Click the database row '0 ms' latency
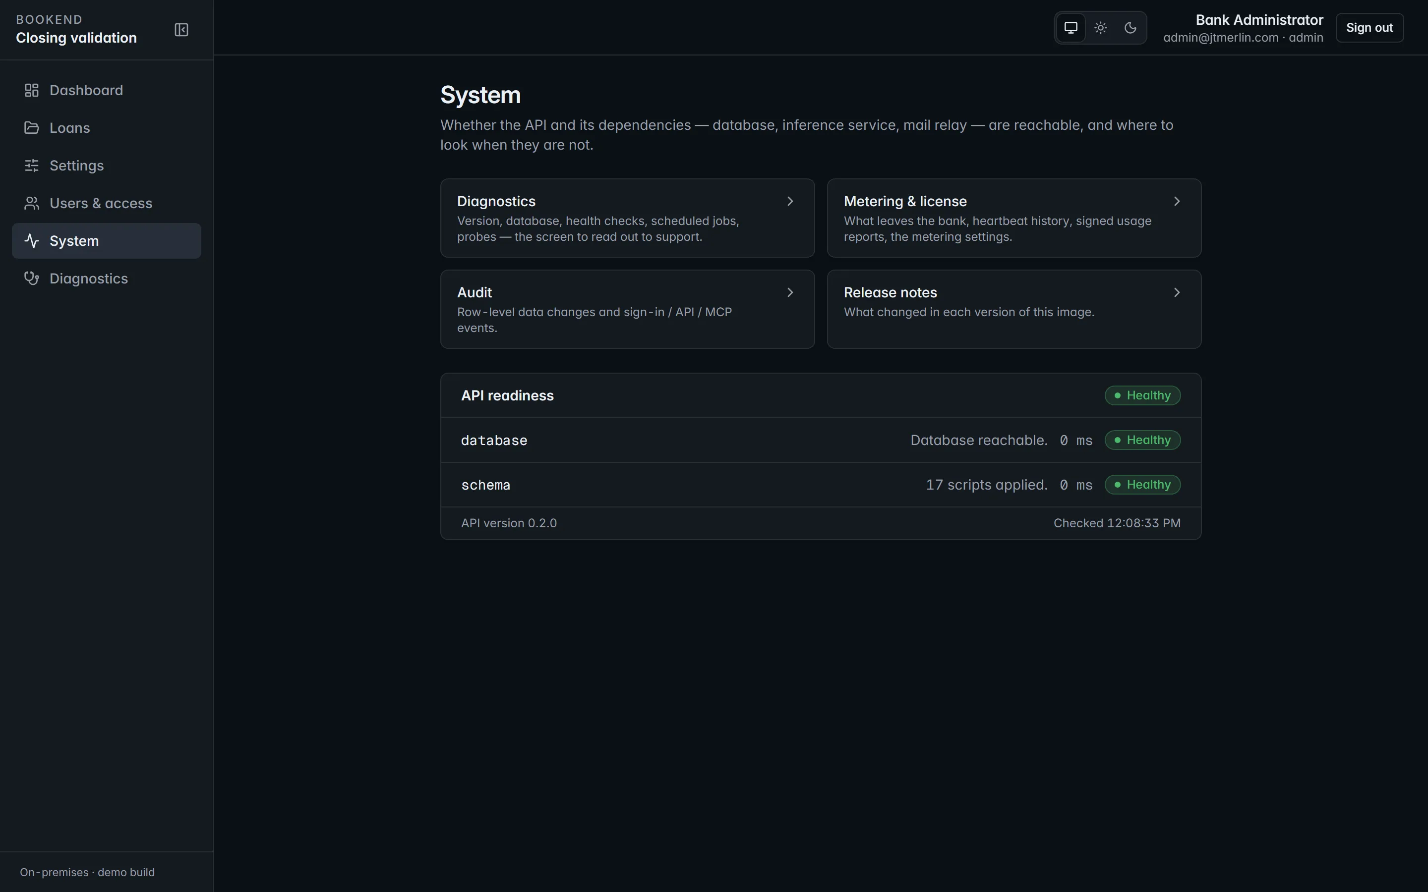1428x892 pixels. (1076, 440)
